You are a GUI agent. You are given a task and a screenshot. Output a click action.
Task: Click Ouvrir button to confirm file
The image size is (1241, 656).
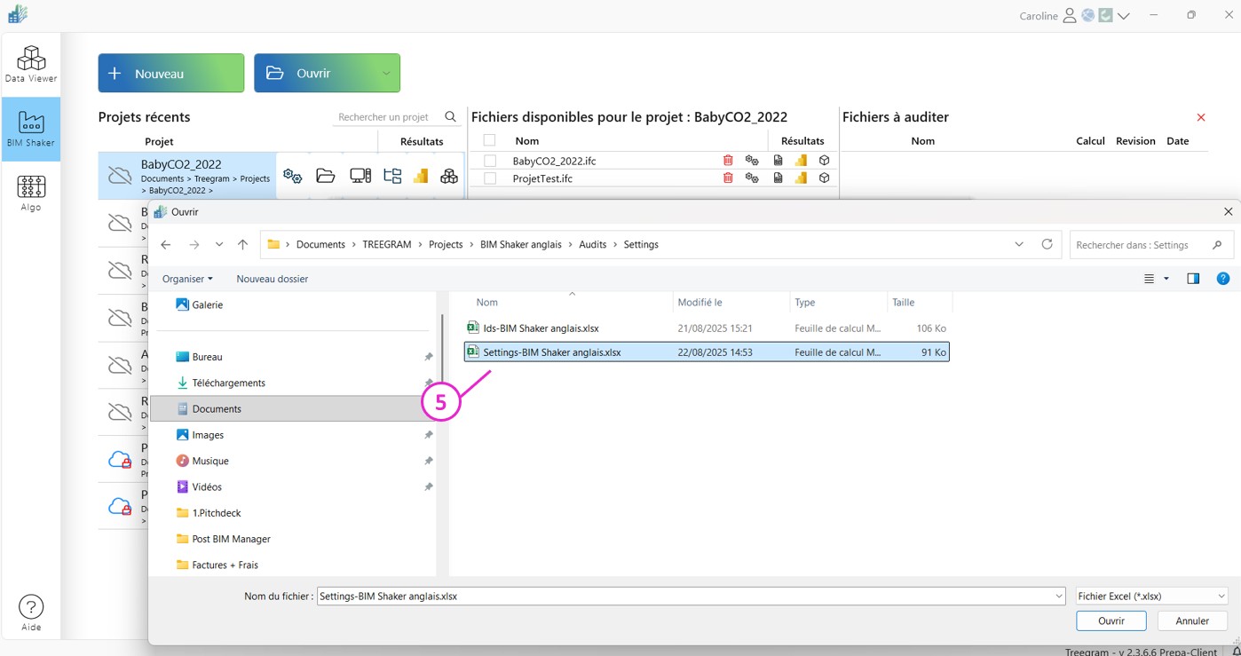coord(1111,620)
